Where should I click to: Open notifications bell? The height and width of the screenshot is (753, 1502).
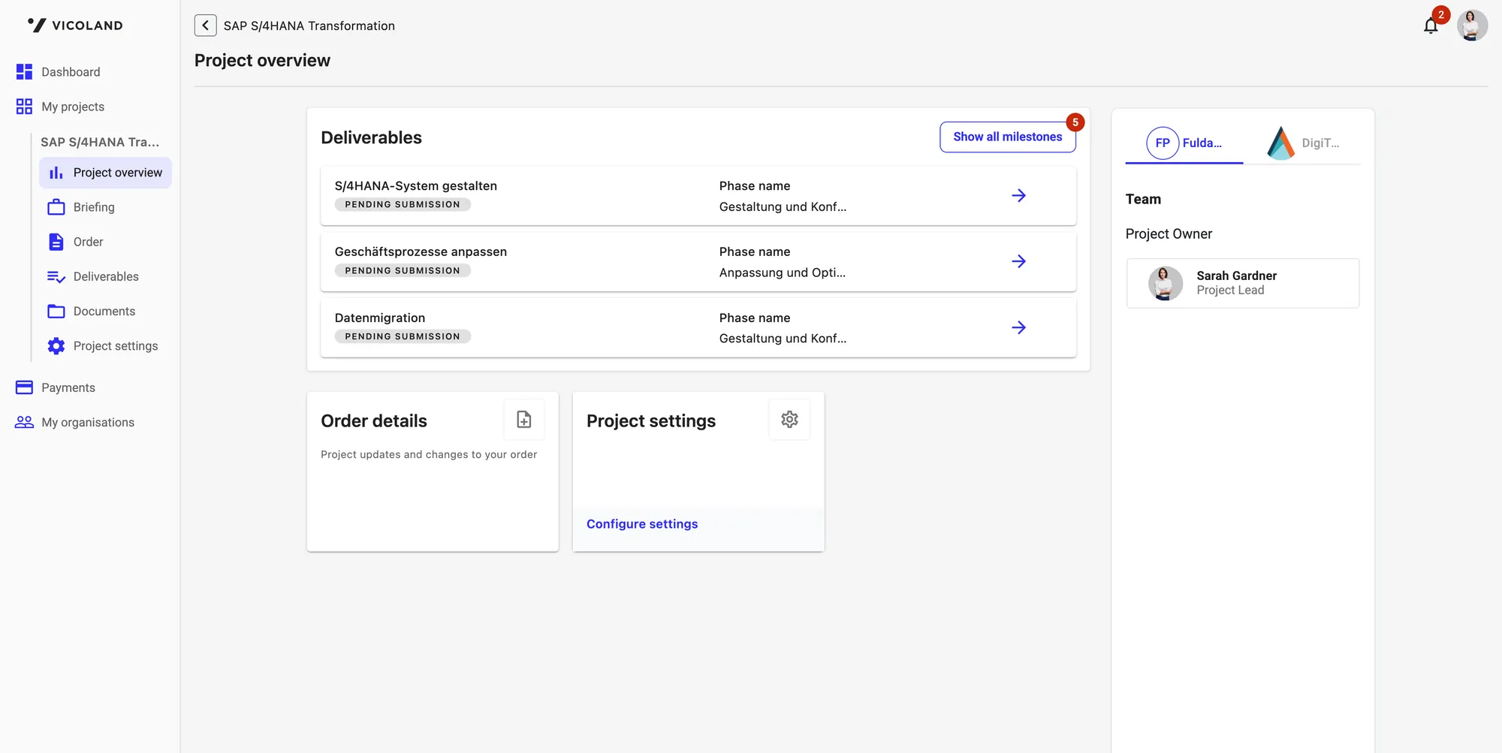pyautogui.click(x=1431, y=26)
